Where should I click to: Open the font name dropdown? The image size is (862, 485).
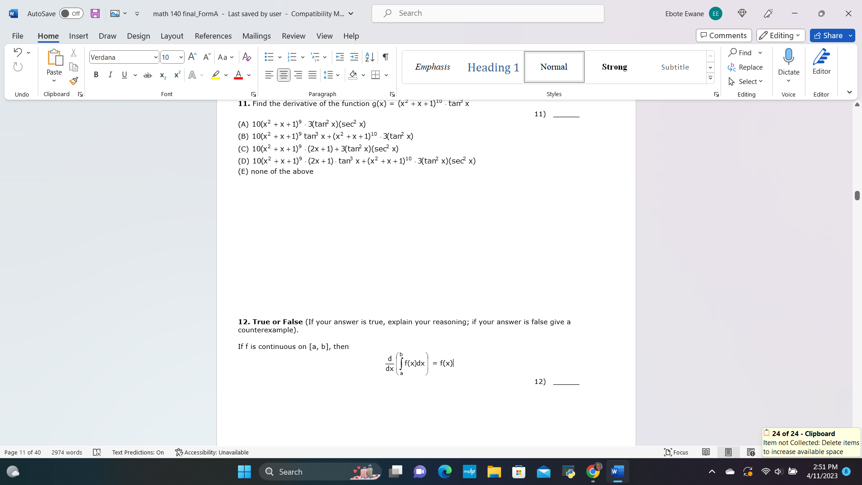point(155,57)
